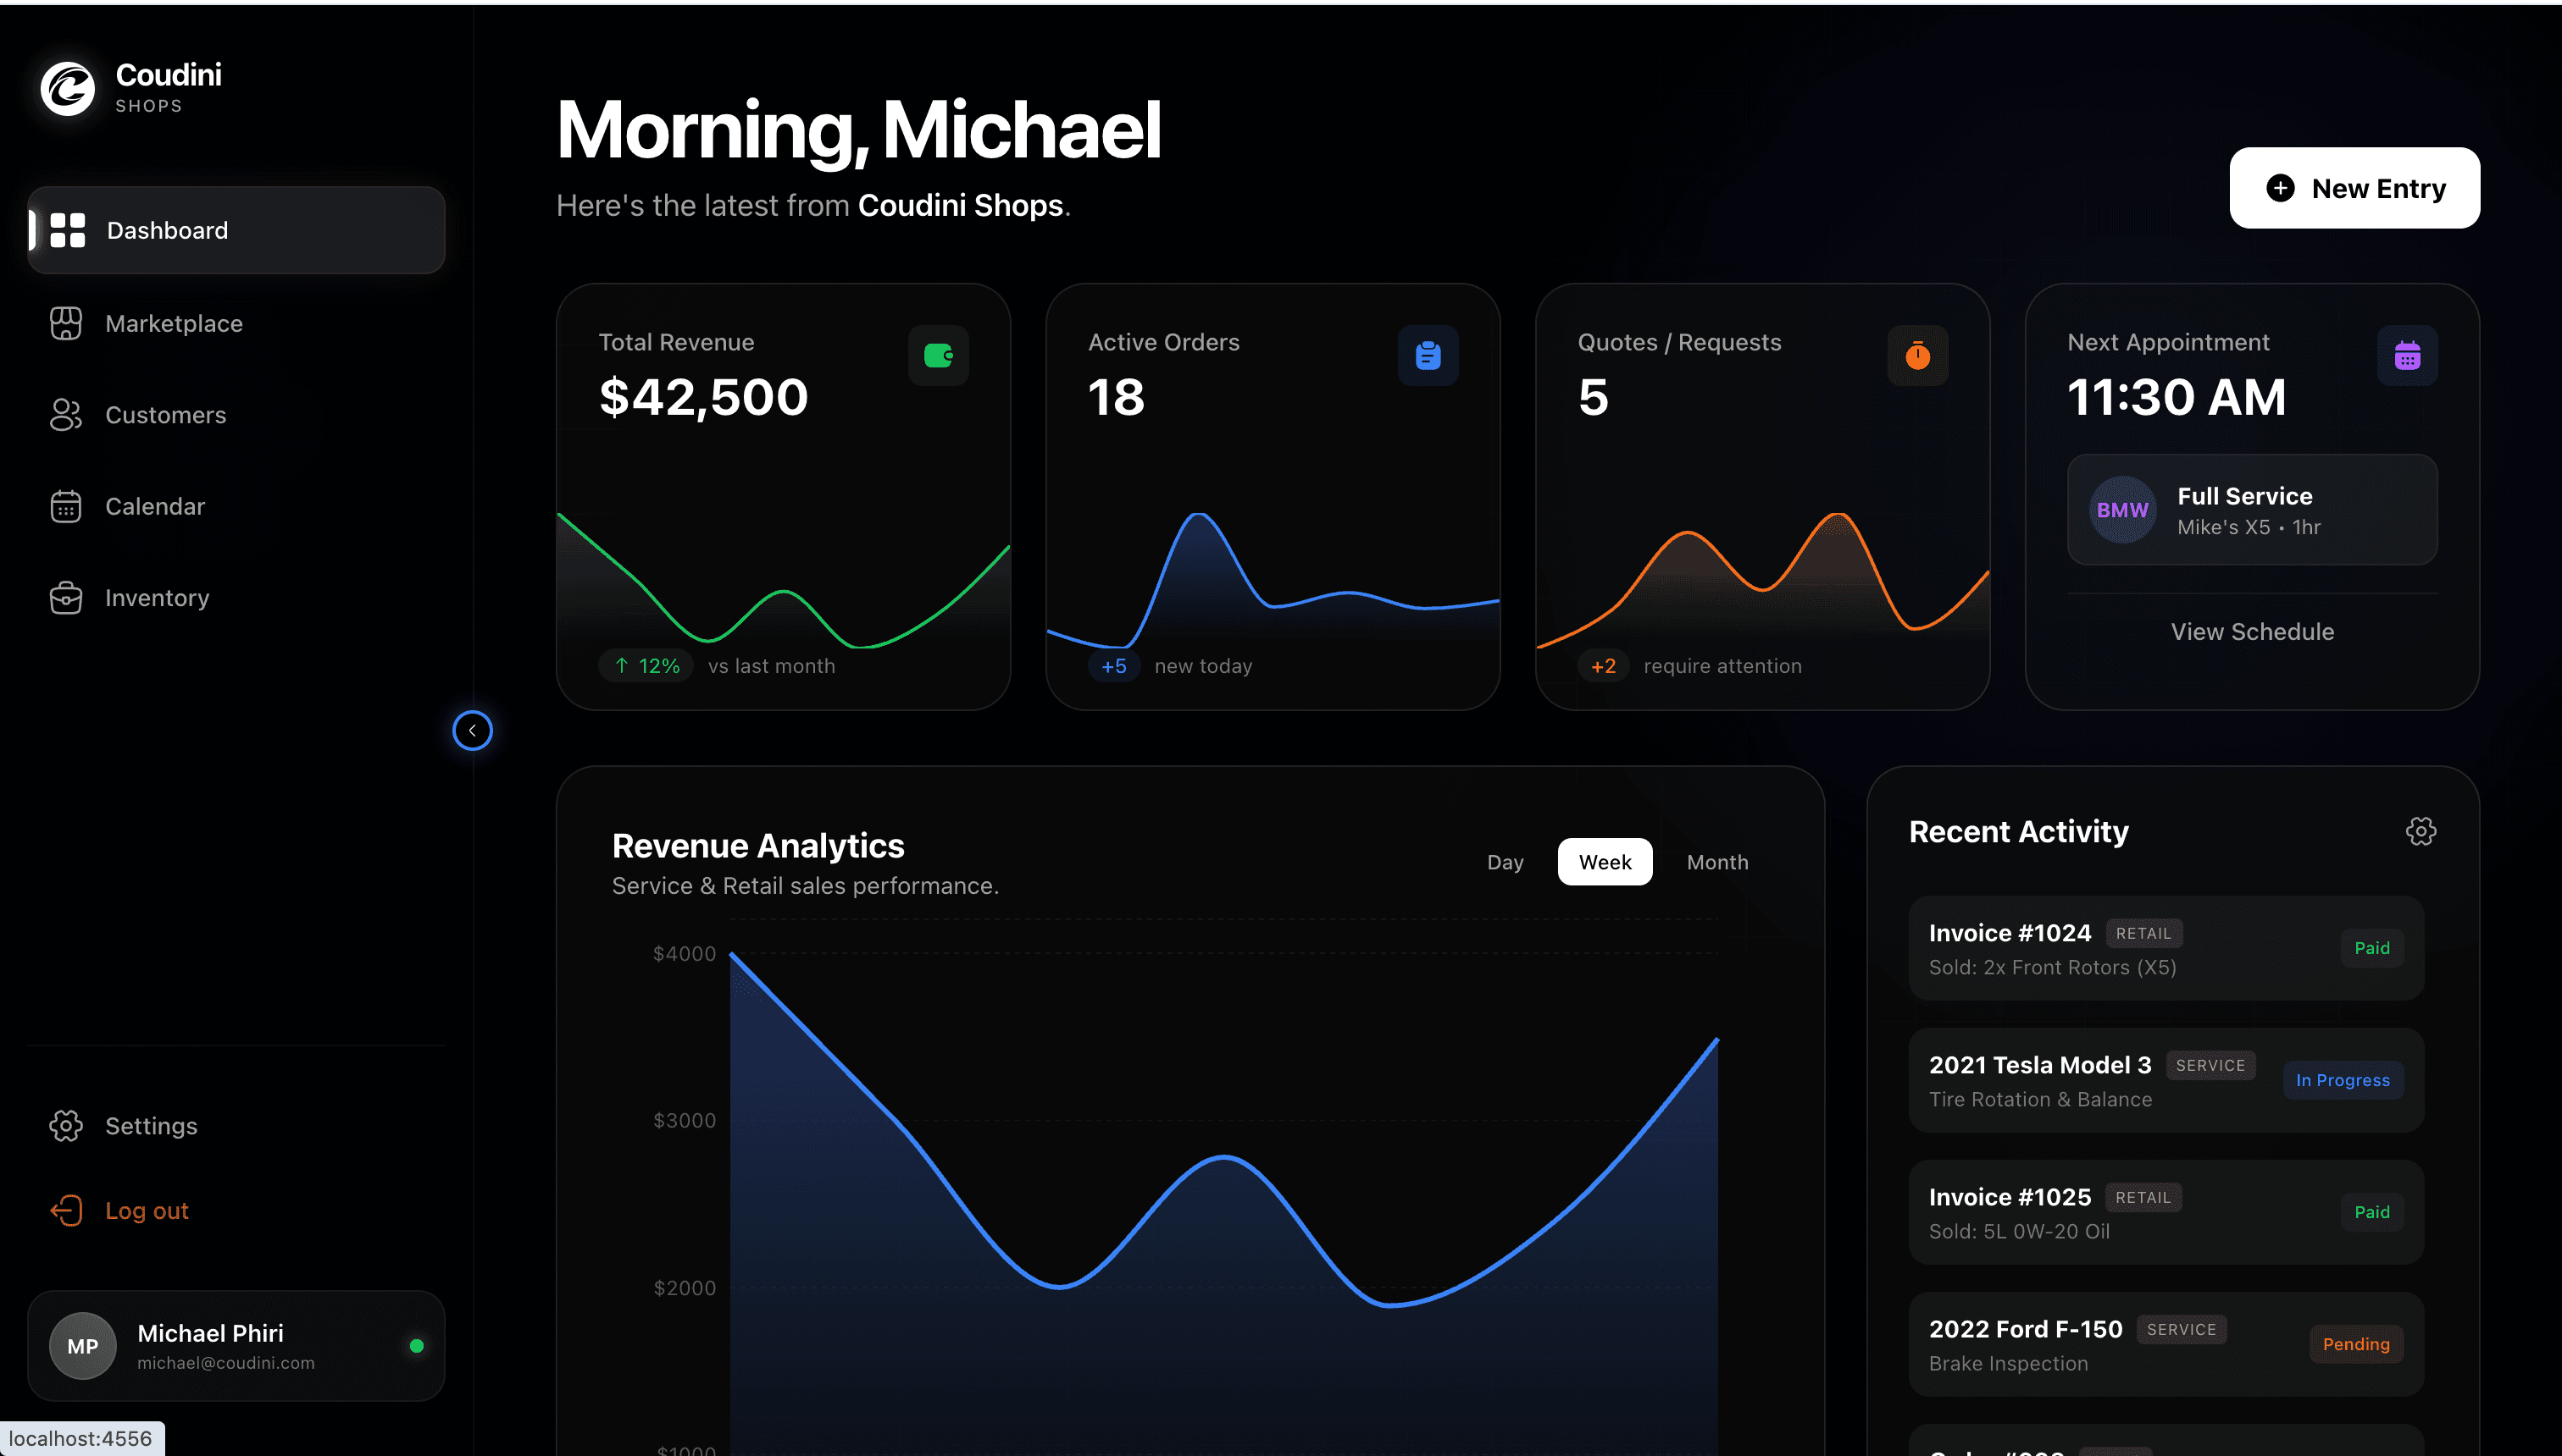Collapse the sidebar using the circular chevron

473,731
